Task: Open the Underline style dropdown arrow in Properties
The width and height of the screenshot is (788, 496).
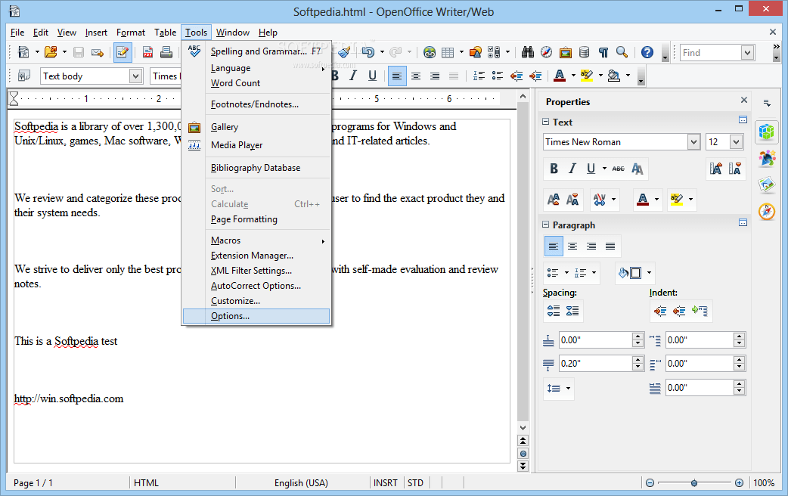Action: tap(604, 169)
